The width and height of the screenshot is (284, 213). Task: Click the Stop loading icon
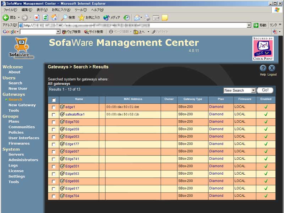(x=37, y=17)
